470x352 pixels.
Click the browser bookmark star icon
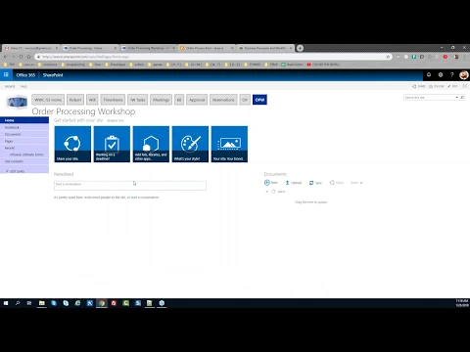pyautogui.click(x=388, y=57)
